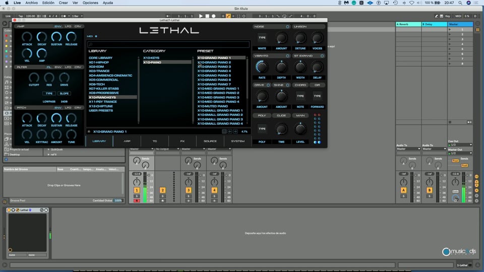Enable Key map mode
This screenshot has width=484, height=272.
(x=448, y=16)
